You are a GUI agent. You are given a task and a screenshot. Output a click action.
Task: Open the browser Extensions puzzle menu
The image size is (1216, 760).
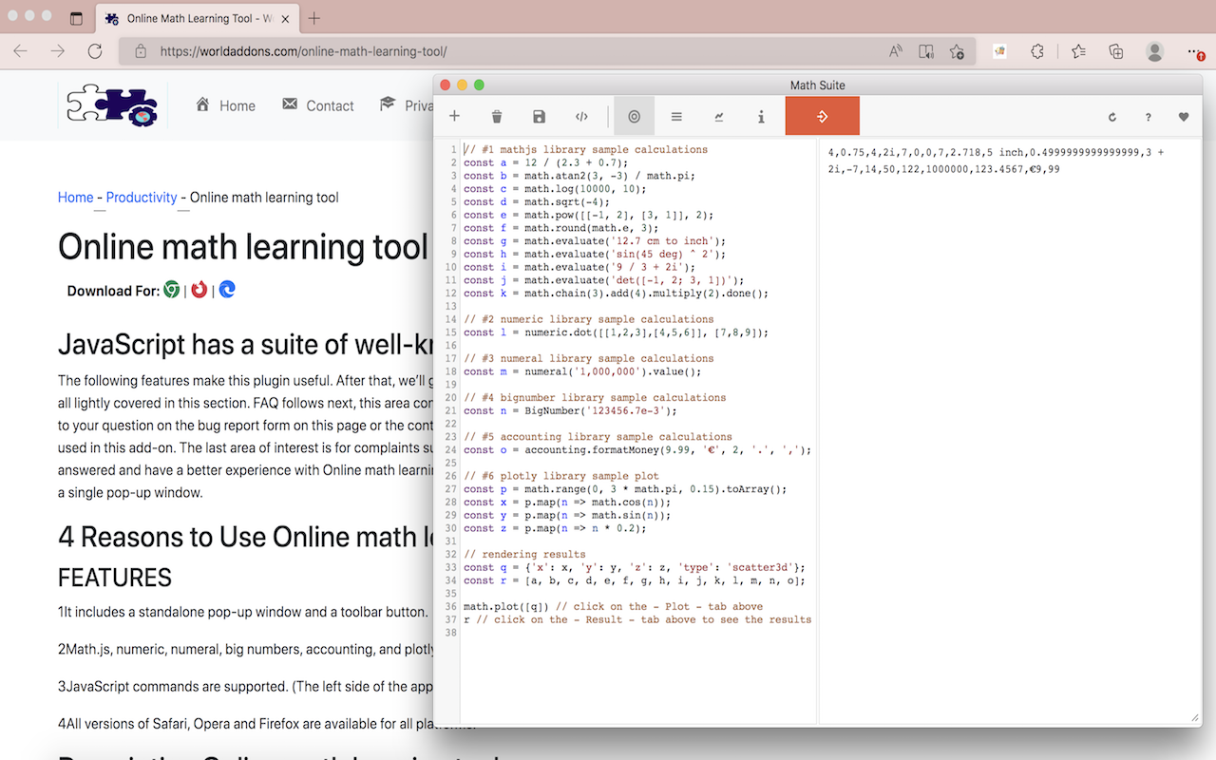(1037, 51)
